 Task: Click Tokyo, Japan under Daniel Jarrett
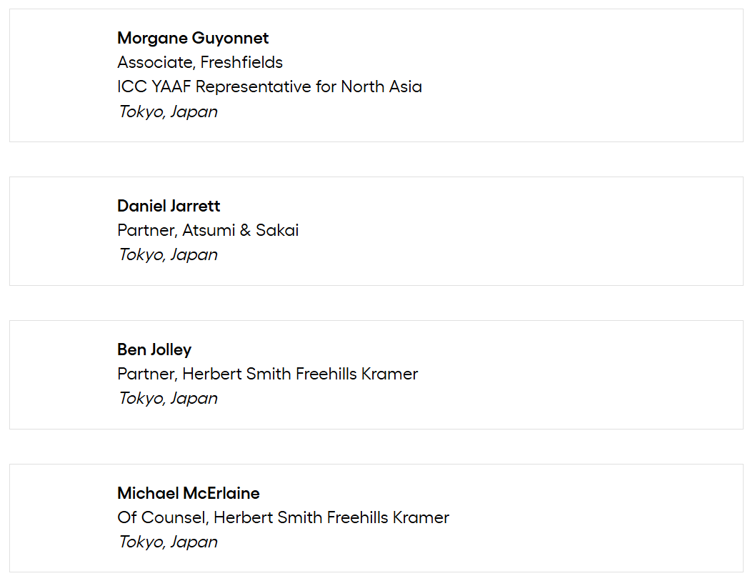coord(168,254)
